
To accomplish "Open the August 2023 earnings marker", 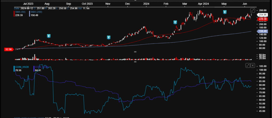I will 49,36.
